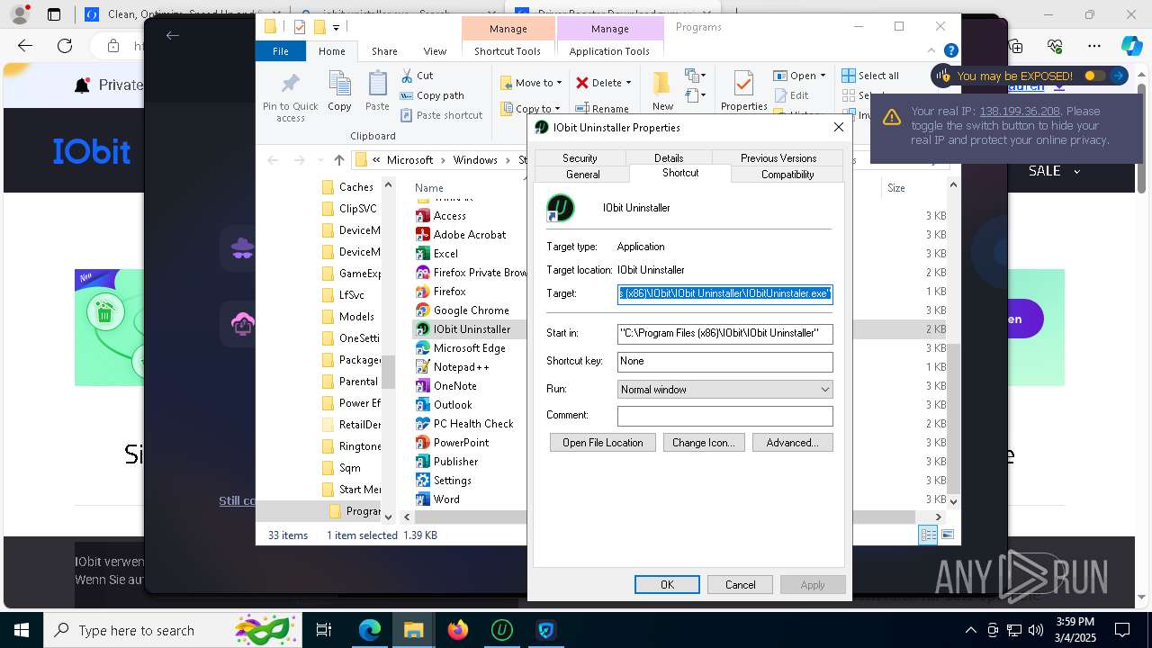
Task: Click the Up folder arrow in Explorer
Action: (338, 160)
